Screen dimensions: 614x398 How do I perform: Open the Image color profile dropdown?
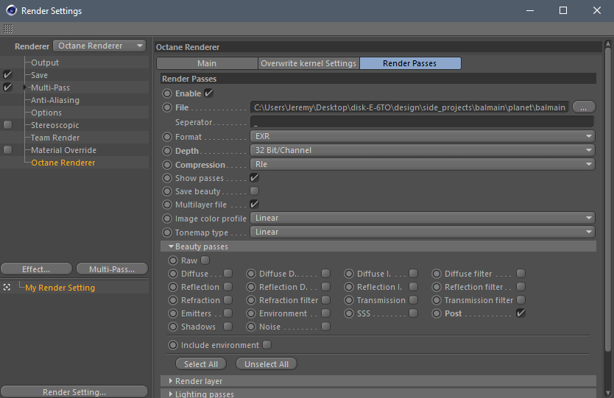pyautogui.click(x=423, y=218)
